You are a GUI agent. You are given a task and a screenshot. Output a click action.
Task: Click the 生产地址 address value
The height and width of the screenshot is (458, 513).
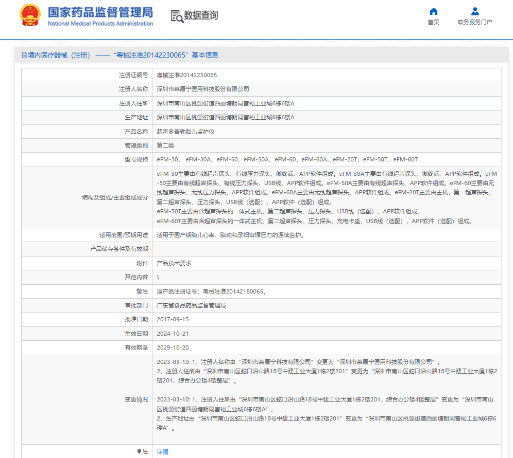click(226, 117)
